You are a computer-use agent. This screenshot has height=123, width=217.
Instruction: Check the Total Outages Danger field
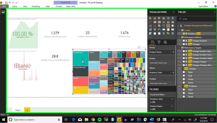tap(184, 62)
